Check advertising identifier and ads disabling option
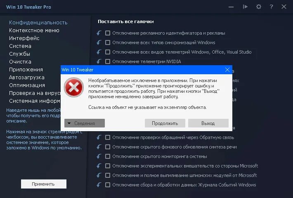Image resolution: width=293 pixels, height=198 pixels. [x=108, y=33]
